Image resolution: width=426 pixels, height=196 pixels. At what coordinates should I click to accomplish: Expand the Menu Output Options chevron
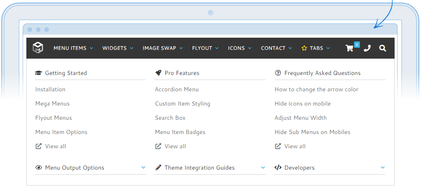click(x=144, y=168)
